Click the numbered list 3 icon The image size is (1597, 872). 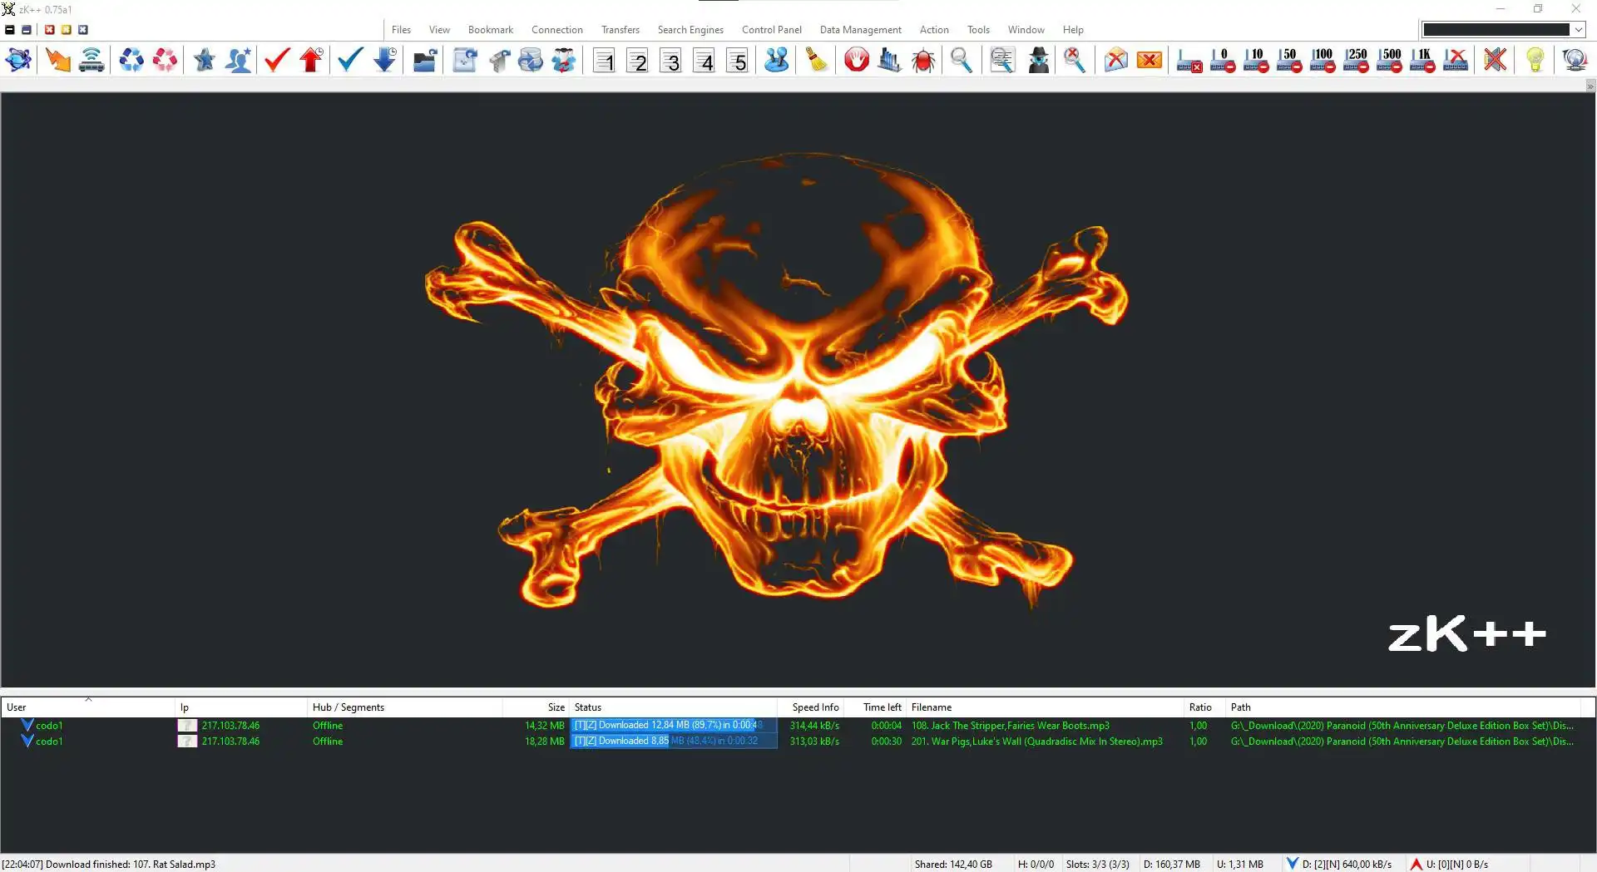pyautogui.click(x=670, y=61)
